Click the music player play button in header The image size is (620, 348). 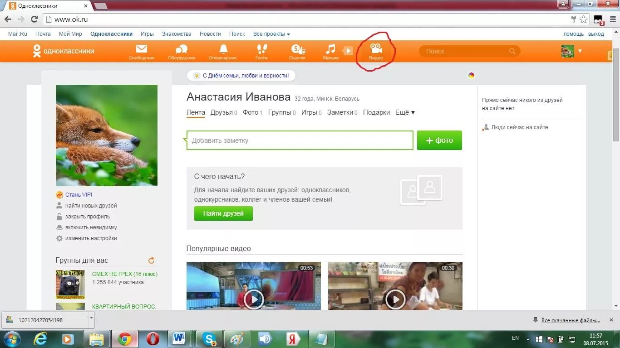(348, 51)
